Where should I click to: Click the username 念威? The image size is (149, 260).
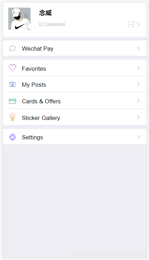pos(45,13)
